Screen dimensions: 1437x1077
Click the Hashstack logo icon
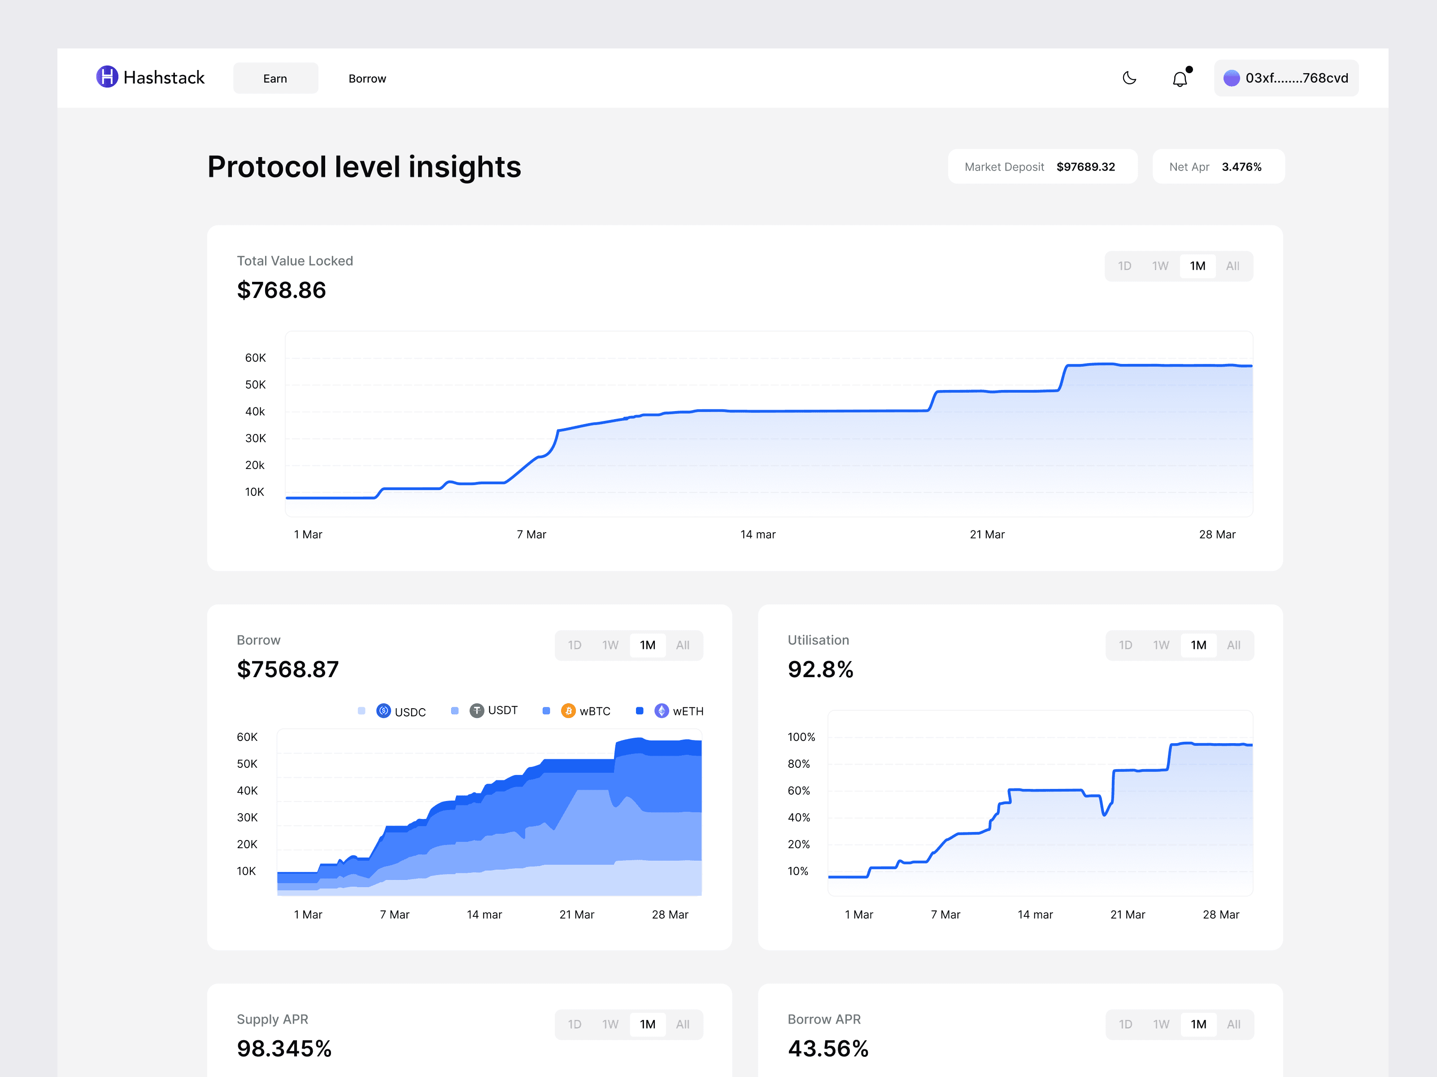(107, 77)
